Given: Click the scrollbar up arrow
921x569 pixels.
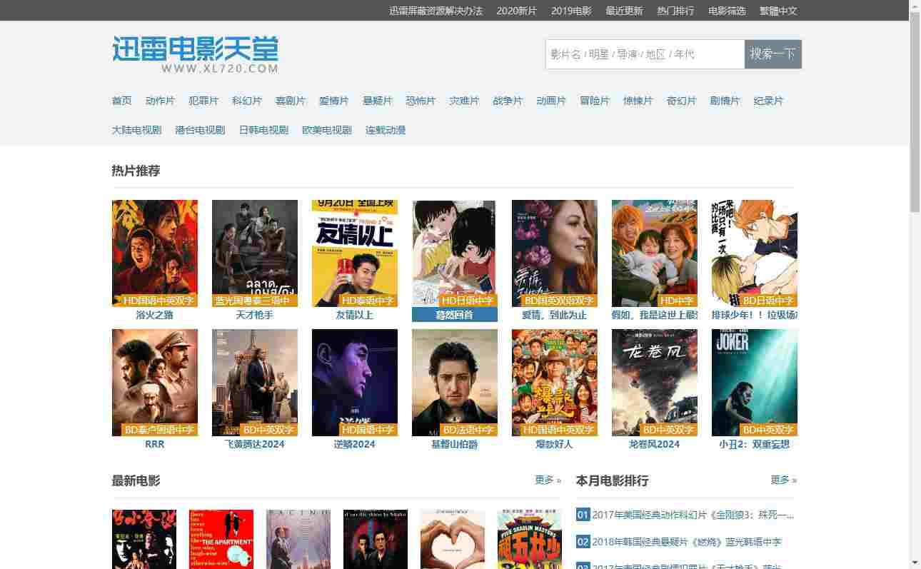Looking at the screenshot, I should click(x=915, y=6).
